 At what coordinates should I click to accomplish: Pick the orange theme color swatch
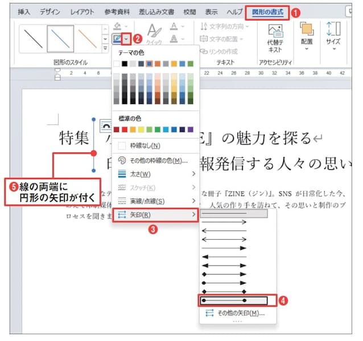point(158,64)
